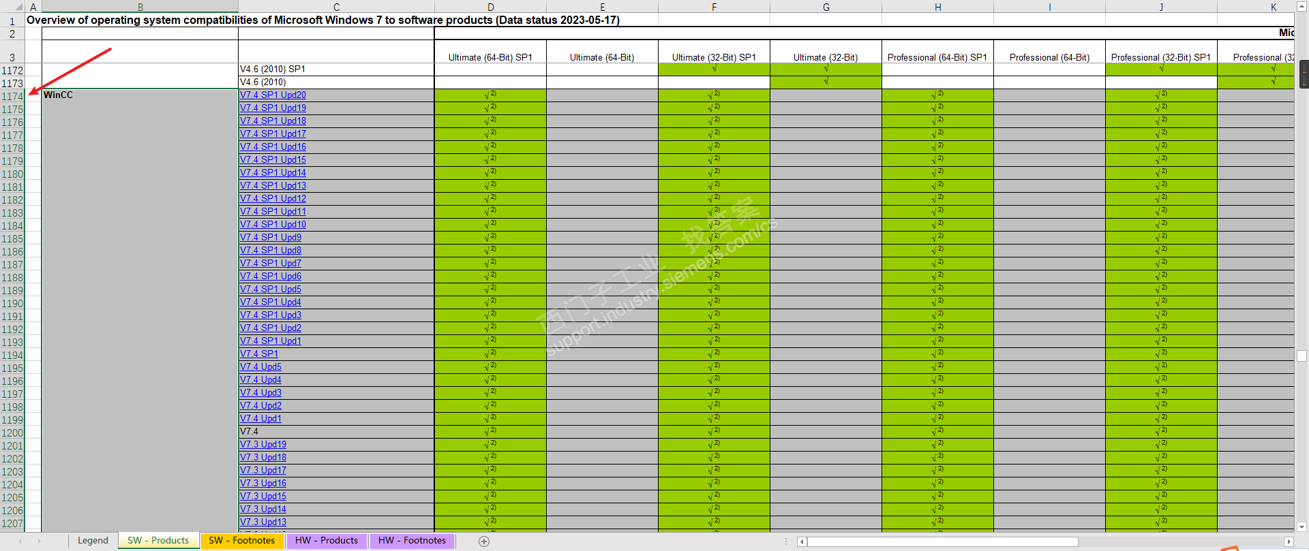
Task: Select column F header
Action: [x=714, y=7]
